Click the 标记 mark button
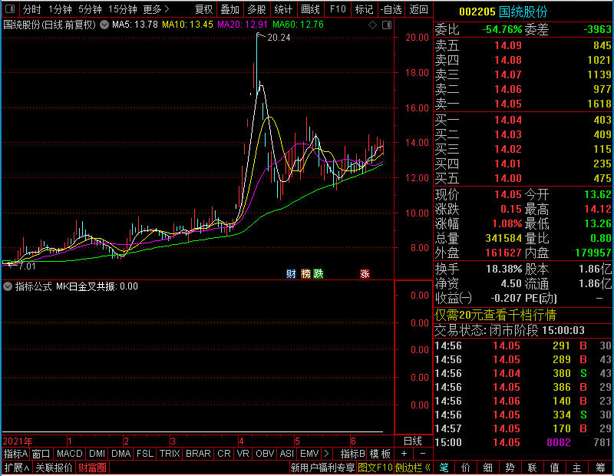Screen dimensions: 614x476 pos(364,9)
